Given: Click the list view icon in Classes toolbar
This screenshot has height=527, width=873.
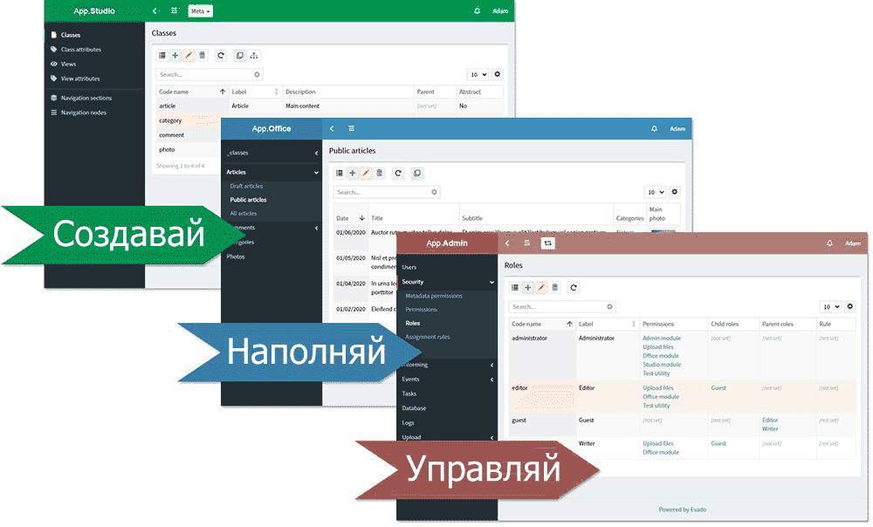Looking at the screenshot, I should point(162,55).
